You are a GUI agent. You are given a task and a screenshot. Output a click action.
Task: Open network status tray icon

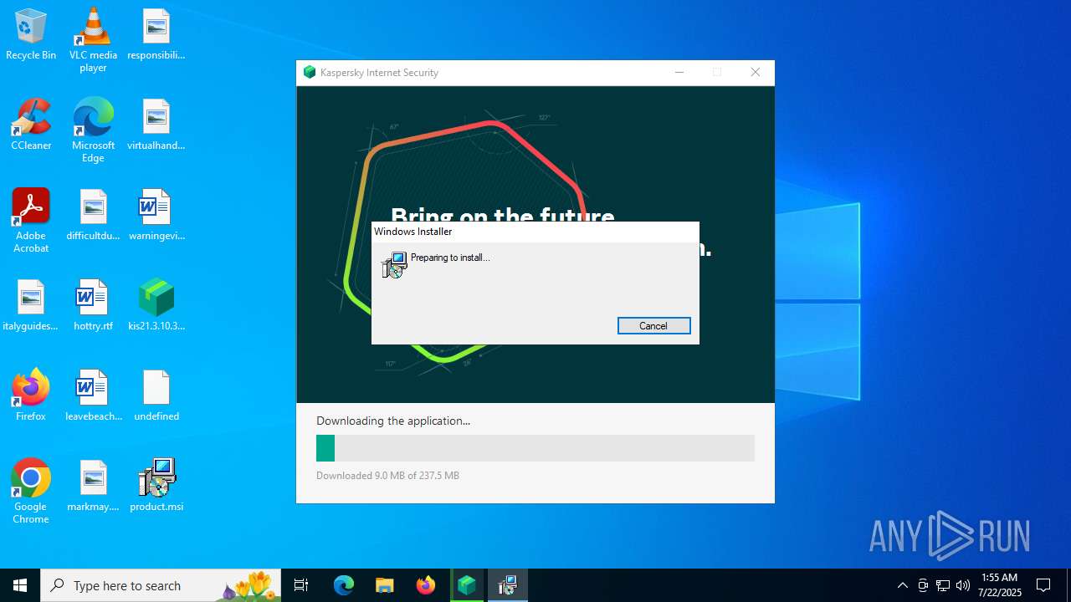point(943,585)
